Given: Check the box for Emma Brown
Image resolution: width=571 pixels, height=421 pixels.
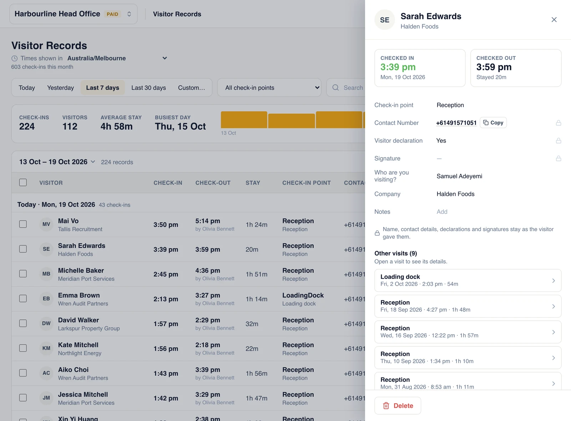Looking at the screenshot, I should 23,298.
